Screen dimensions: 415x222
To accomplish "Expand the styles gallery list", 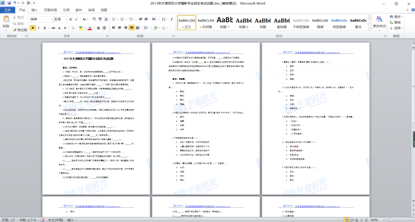I will tap(369, 30).
